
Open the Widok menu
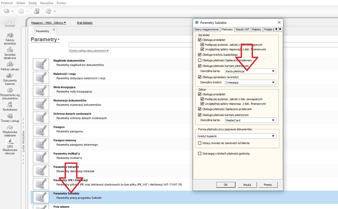21,3
